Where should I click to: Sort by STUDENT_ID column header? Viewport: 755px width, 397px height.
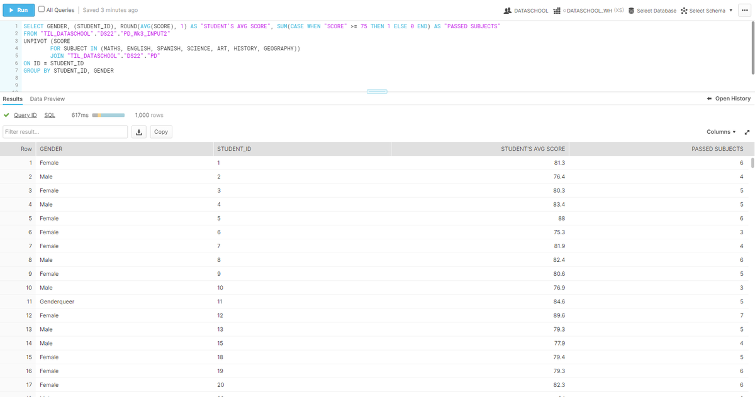302,149
